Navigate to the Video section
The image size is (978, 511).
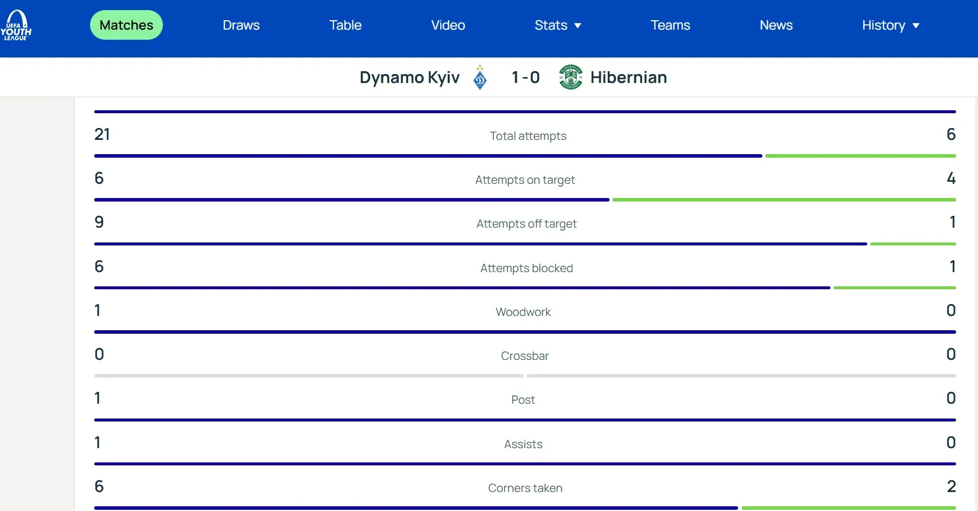tap(448, 25)
